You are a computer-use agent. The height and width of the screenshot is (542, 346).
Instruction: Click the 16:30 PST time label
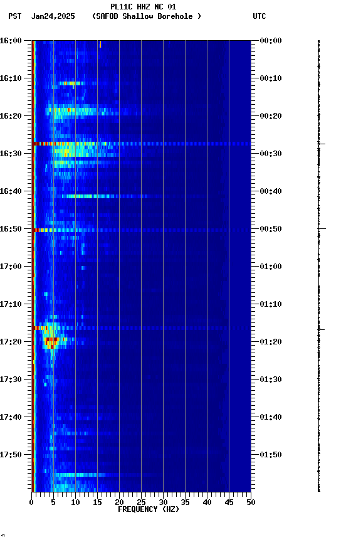11,154
